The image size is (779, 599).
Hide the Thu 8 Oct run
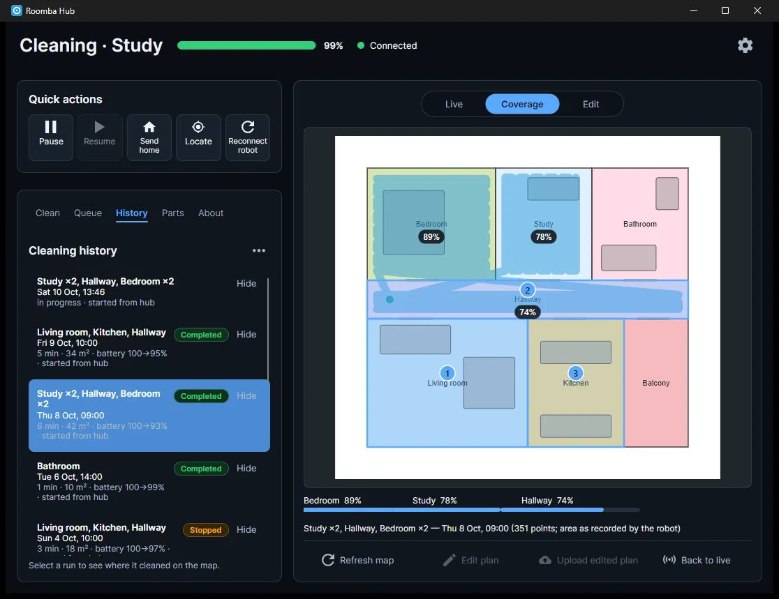click(246, 395)
